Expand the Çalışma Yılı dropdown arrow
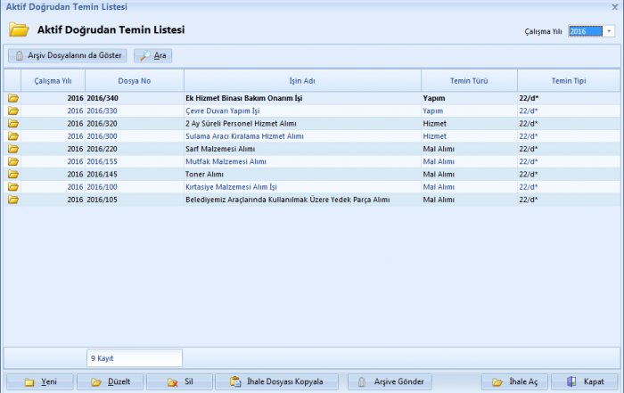Viewport: 624px width, 393px height. point(609,31)
